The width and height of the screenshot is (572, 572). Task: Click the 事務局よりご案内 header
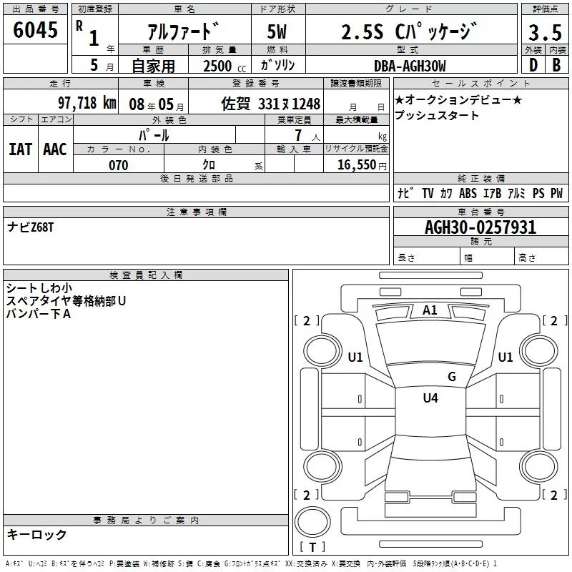[x=146, y=521]
